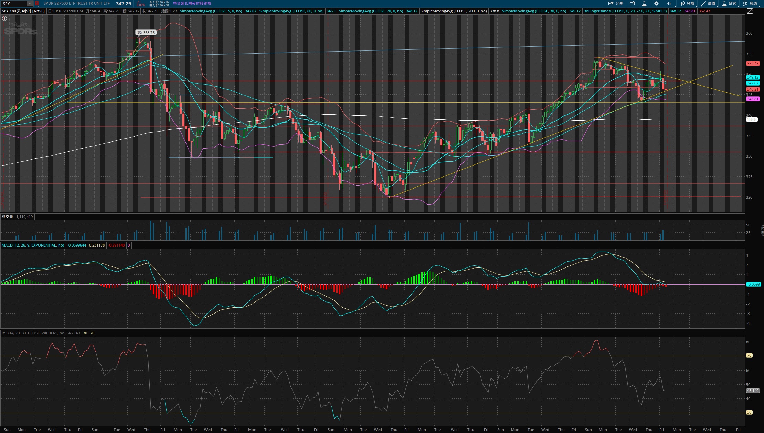Click the BollingerBands study label
This screenshot has height=433, width=764.
point(625,11)
